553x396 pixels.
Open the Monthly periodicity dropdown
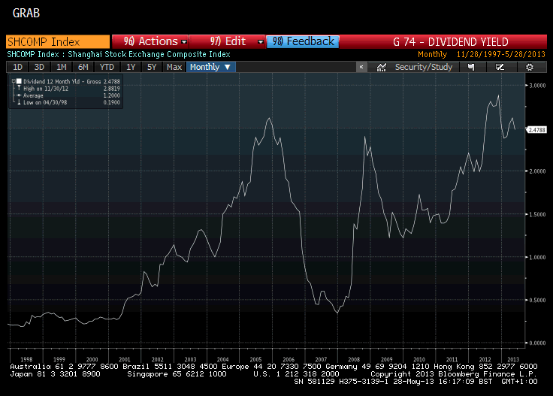point(210,67)
